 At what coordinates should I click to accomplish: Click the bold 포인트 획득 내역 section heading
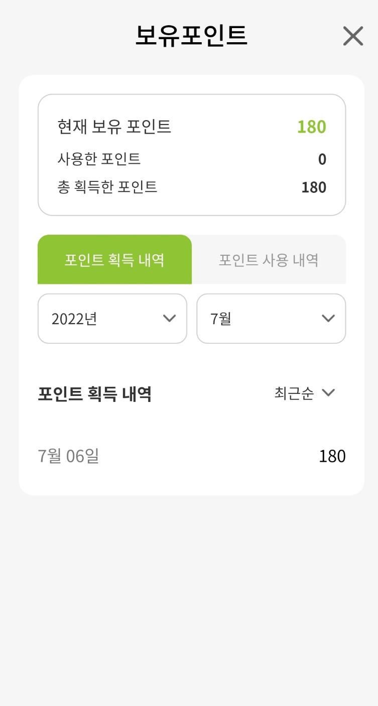(95, 394)
